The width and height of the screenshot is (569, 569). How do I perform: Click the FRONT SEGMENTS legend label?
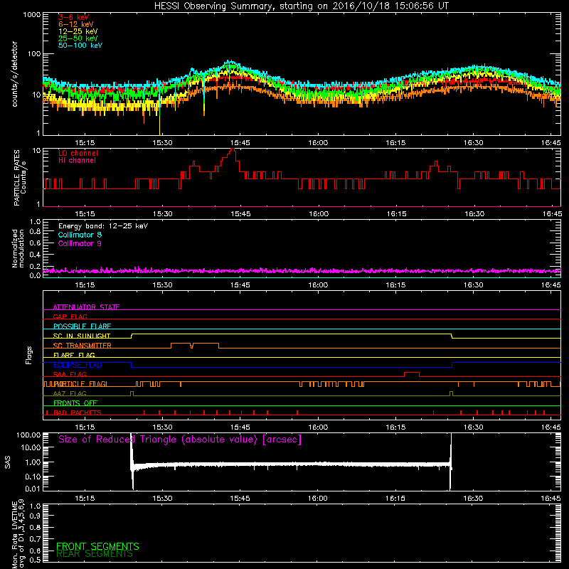point(97,546)
